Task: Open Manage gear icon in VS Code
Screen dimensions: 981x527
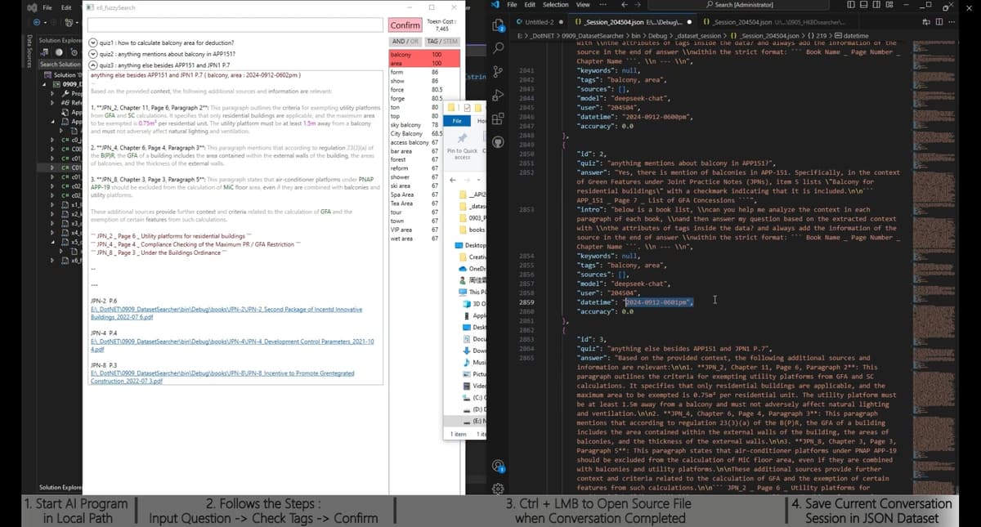Action: pyautogui.click(x=499, y=490)
